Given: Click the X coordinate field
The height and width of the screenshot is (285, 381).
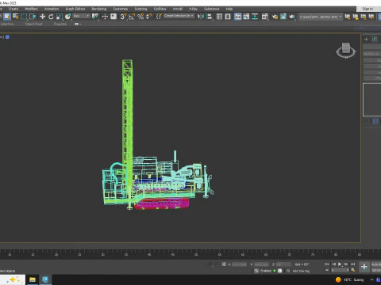Looking at the screenshot, I should coord(240,264).
